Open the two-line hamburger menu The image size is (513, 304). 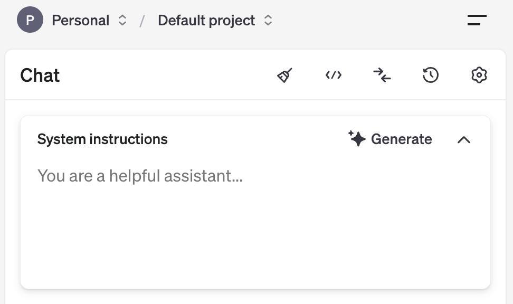pos(477,21)
